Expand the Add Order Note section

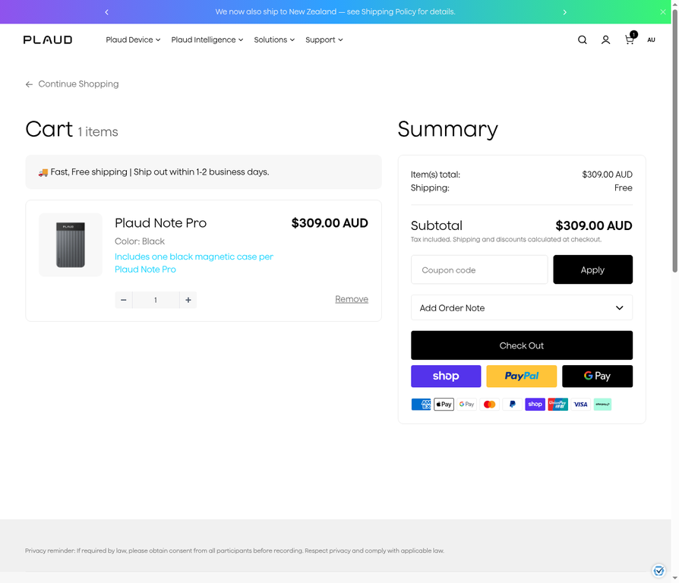(522, 307)
